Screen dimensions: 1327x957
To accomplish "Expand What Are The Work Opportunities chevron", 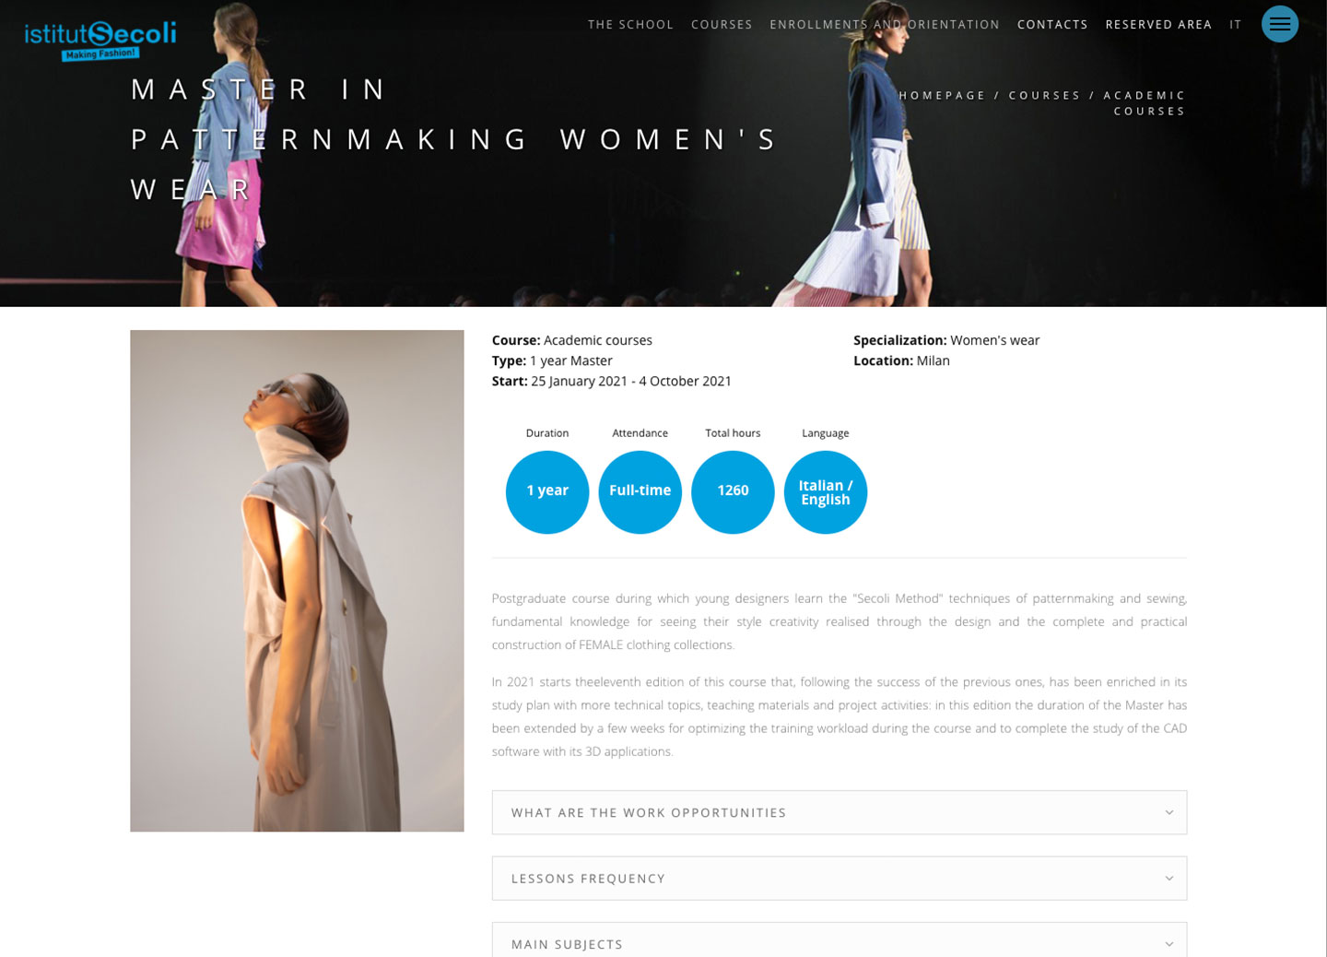I will 1168,812.
